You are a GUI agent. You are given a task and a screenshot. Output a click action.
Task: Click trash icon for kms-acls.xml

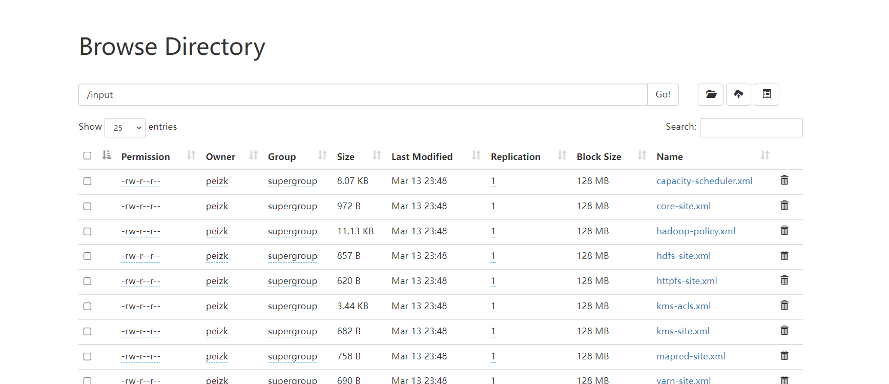click(784, 306)
